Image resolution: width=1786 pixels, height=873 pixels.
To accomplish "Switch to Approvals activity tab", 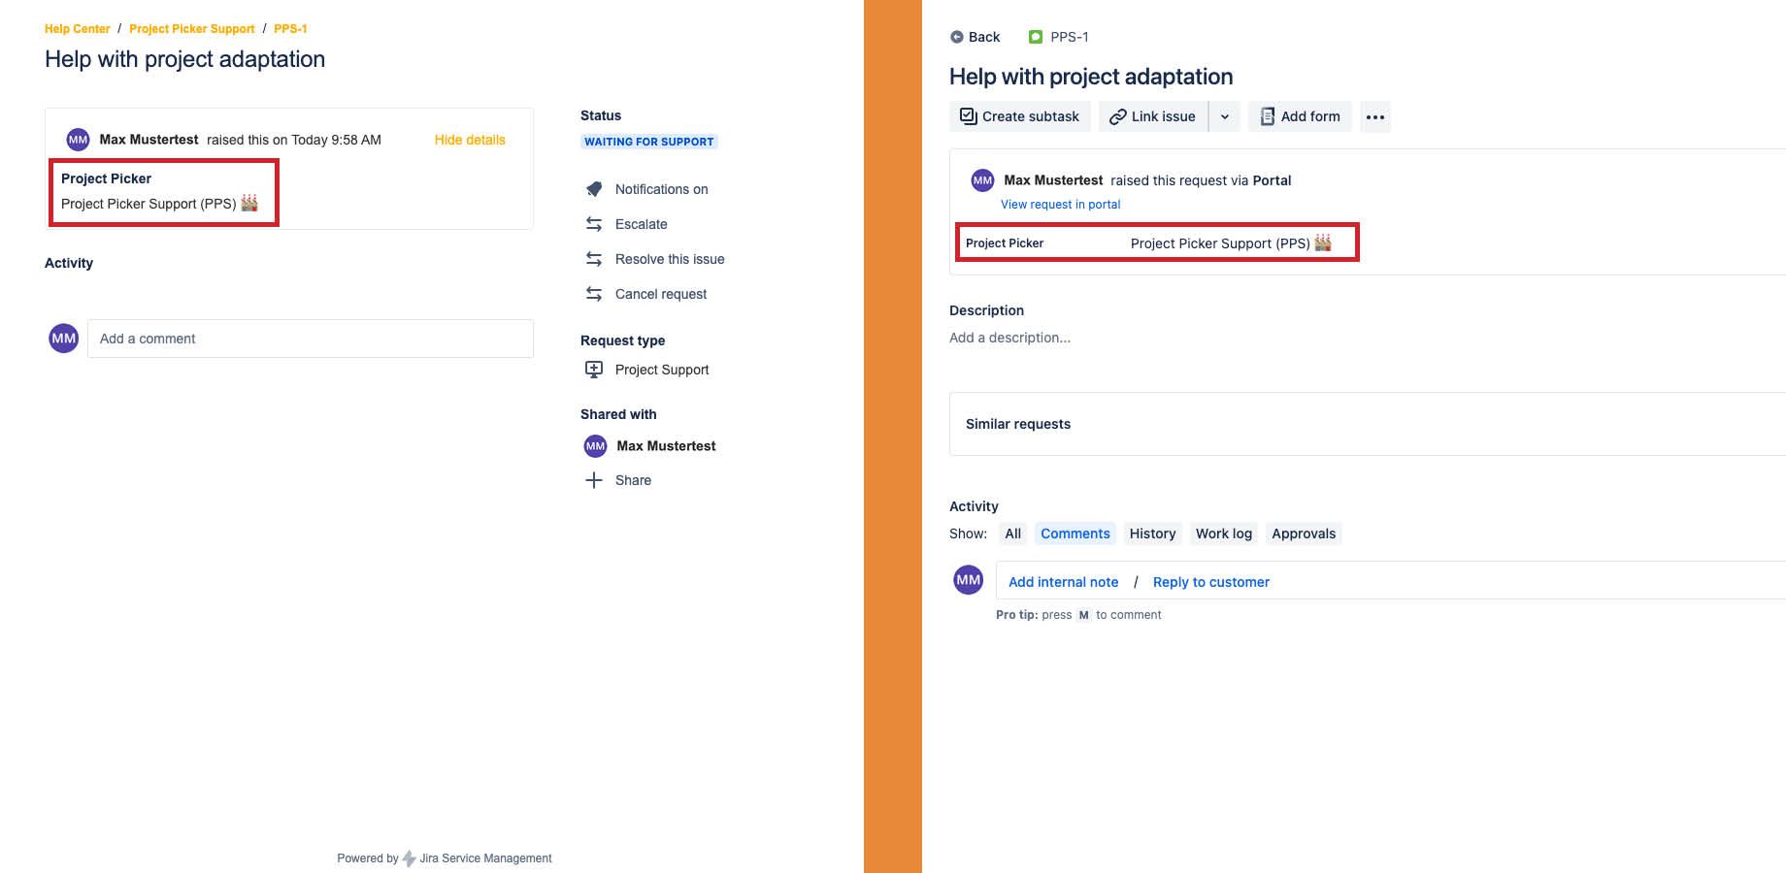I will [1304, 533].
